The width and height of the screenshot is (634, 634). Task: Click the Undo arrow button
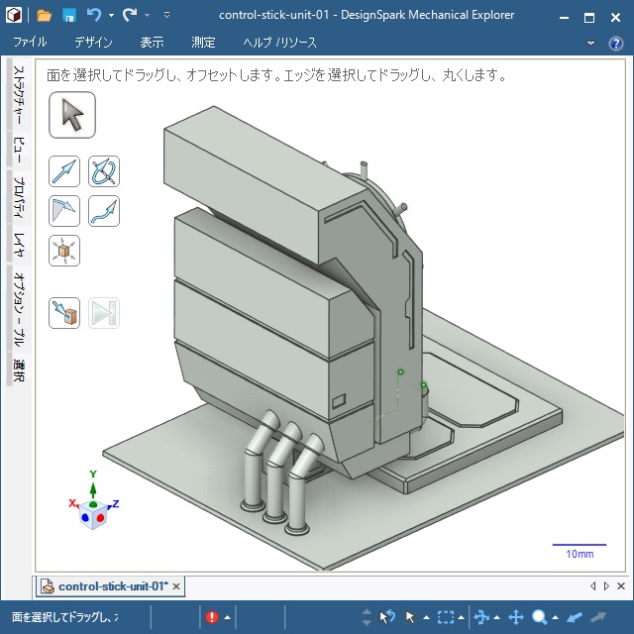pyautogui.click(x=93, y=16)
